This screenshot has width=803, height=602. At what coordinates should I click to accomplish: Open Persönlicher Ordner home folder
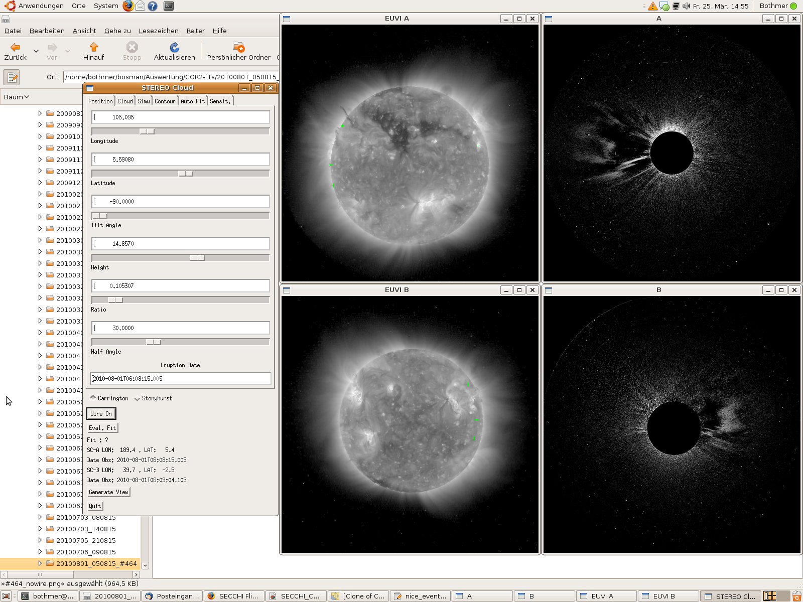click(238, 47)
